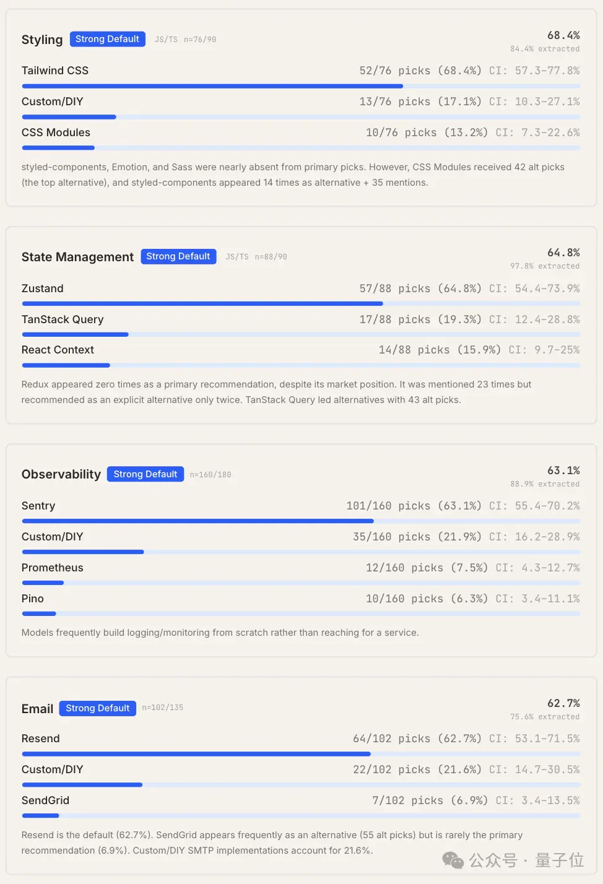
Task: Click the Zustand progress bar
Action: click(x=301, y=304)
